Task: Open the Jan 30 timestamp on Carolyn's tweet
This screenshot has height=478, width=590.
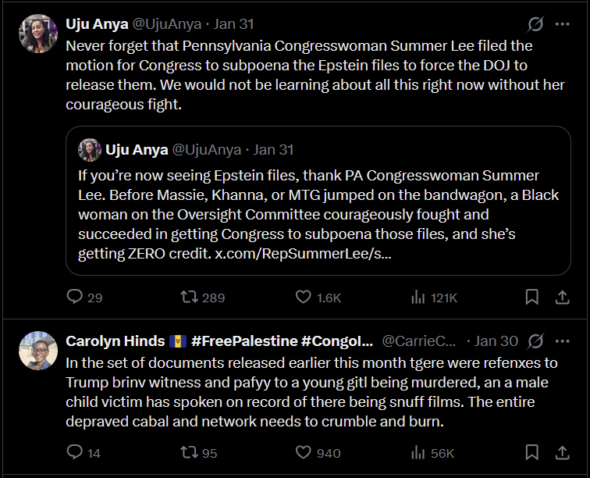Action: (496, 341)
